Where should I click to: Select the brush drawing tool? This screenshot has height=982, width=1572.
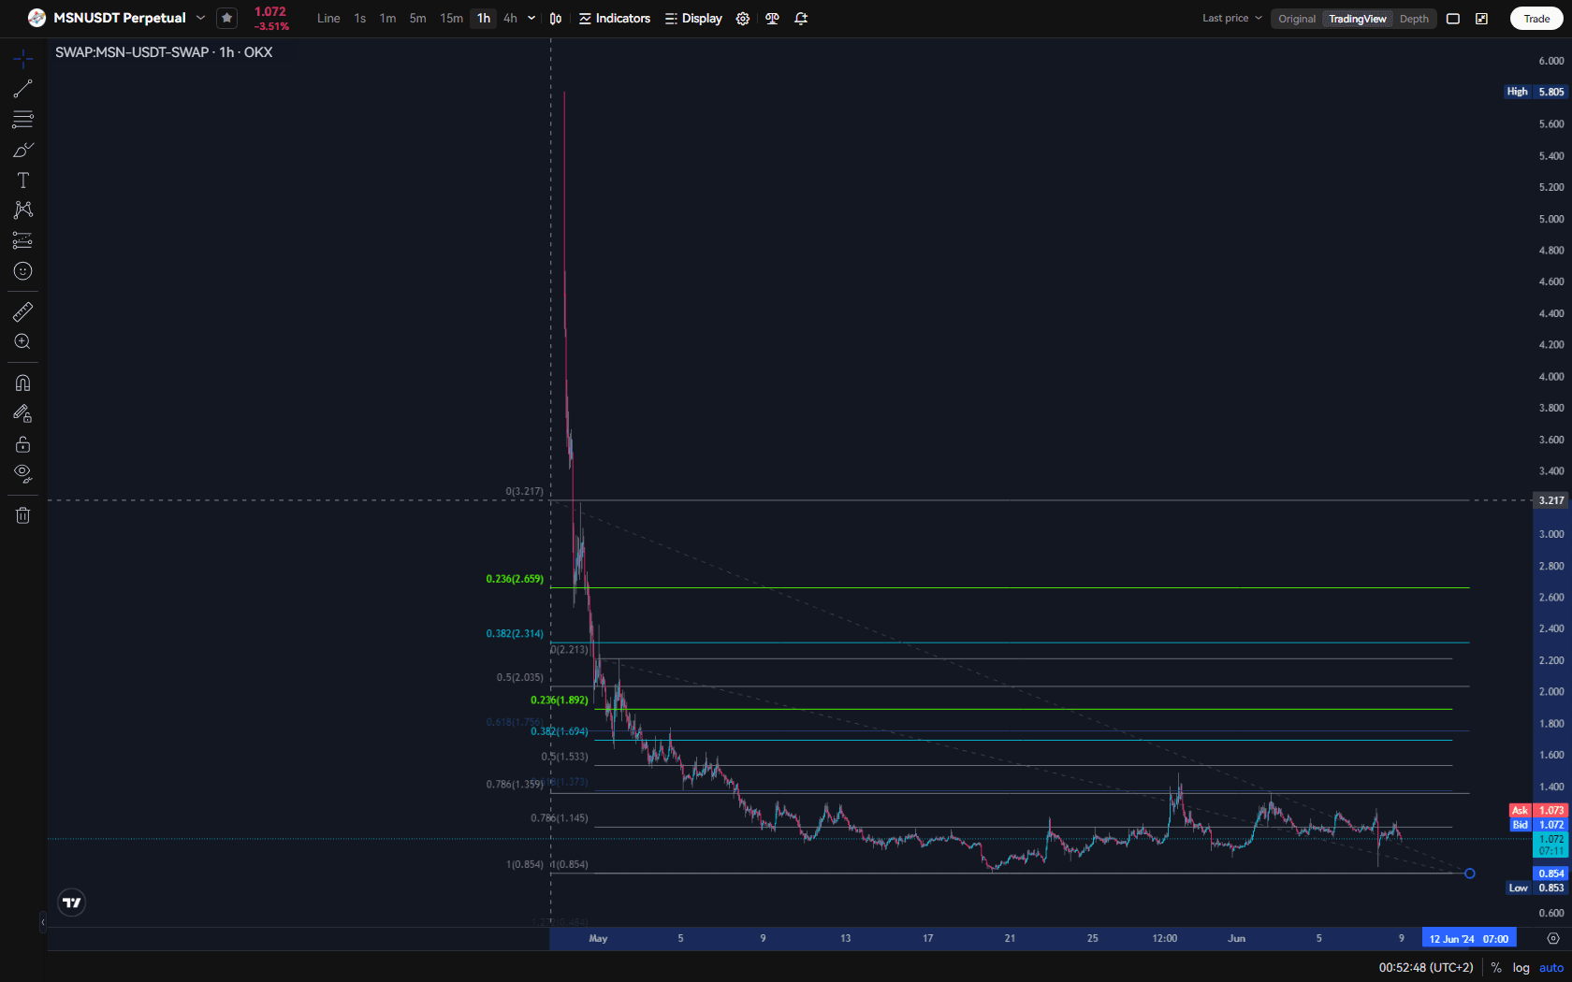click(x=23, y=150)
